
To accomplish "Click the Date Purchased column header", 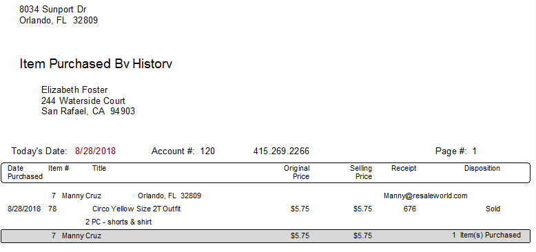I will (25, 172).
